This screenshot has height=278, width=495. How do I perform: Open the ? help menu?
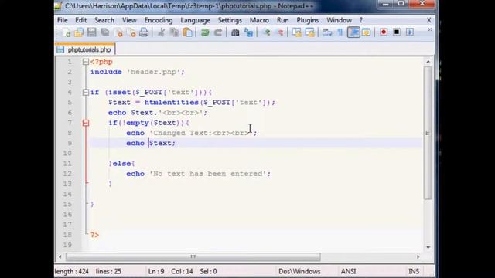pyautogui.click(x=361, y=20)
